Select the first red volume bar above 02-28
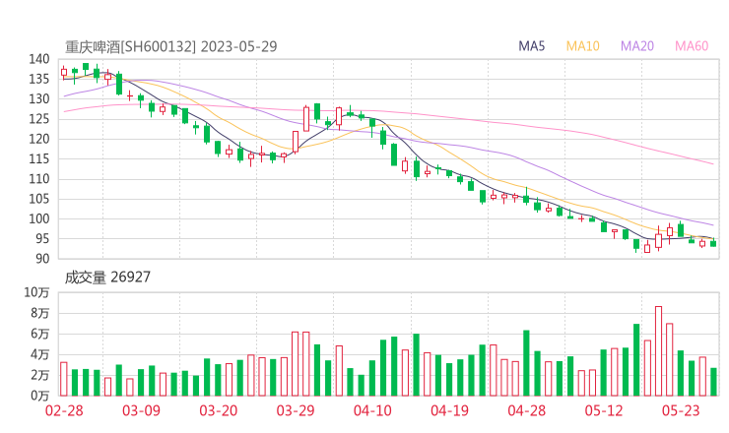 pyautogui.click(x=64, y=379)
